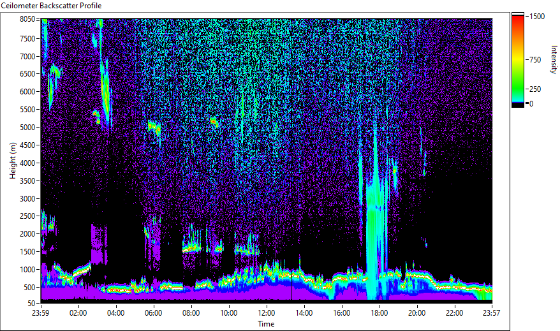Click the 04:00 time tick label

(x=115, y=313)
